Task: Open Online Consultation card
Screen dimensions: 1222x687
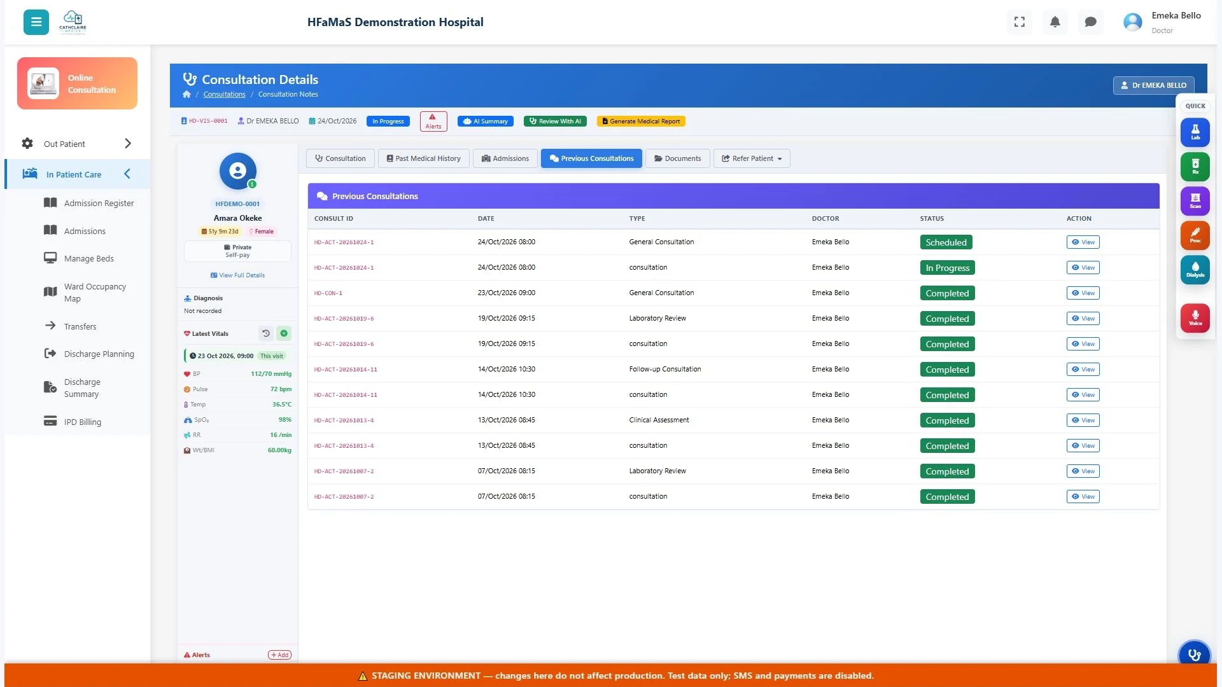Action: [77, 83]
